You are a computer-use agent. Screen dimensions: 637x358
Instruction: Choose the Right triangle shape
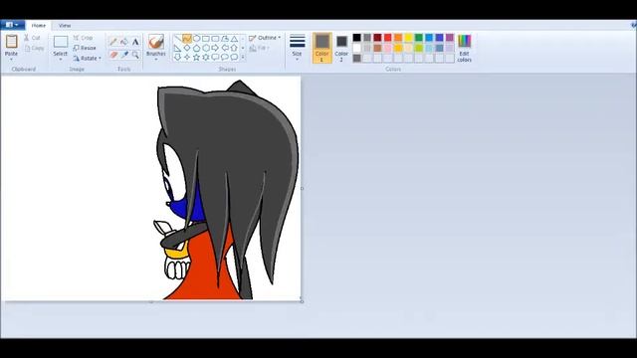point(177,48)
